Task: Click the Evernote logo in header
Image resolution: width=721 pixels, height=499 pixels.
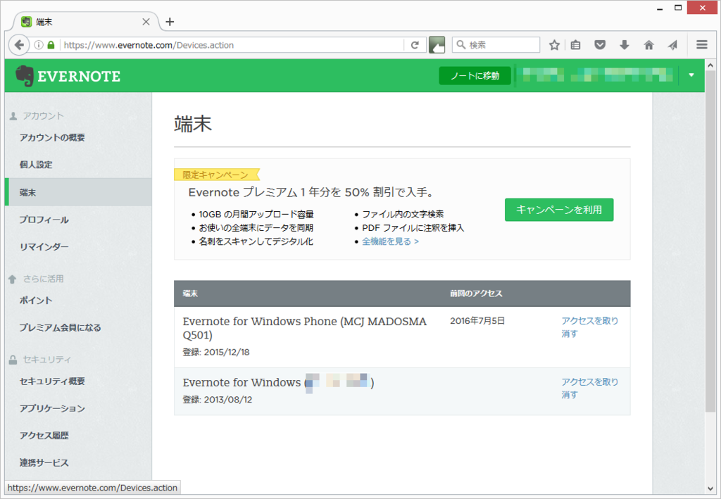Action: pyautogui.click(x=68, y=76)
